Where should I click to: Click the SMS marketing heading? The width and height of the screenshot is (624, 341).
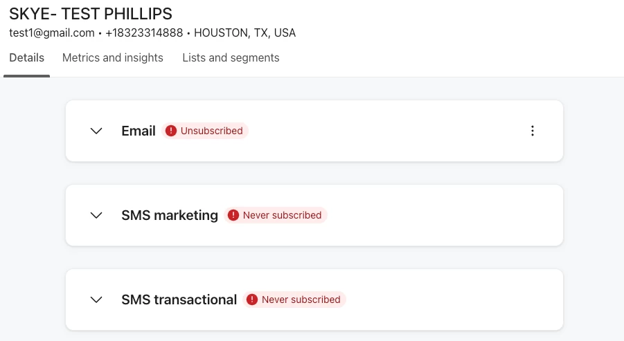pyautogui.click(x=170, y=215)
